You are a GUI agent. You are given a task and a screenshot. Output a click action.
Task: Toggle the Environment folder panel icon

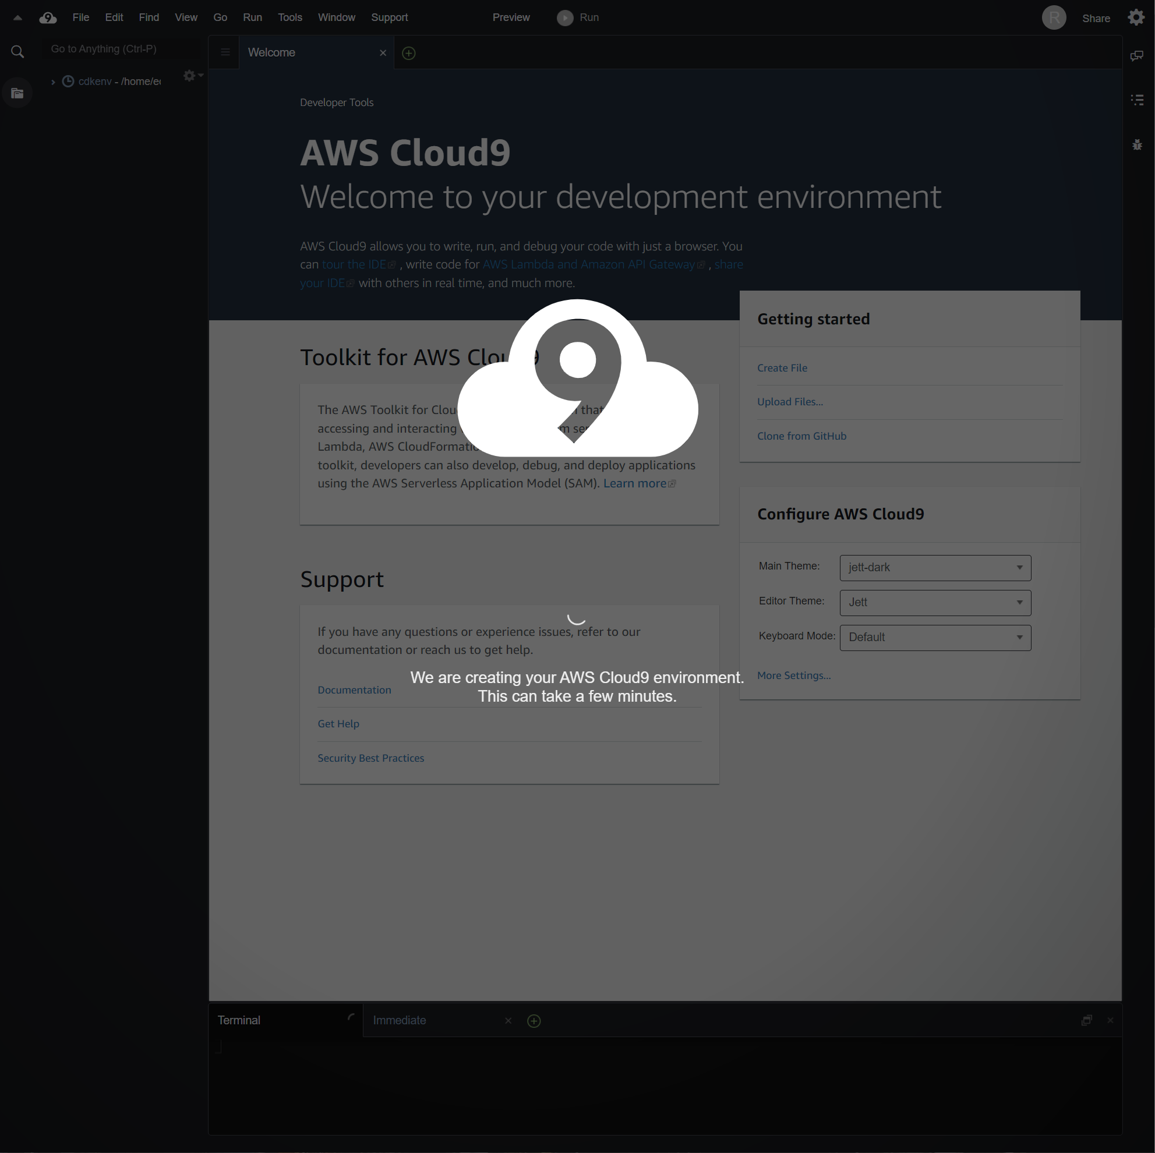pyautogui.click(x=17, y=93)
